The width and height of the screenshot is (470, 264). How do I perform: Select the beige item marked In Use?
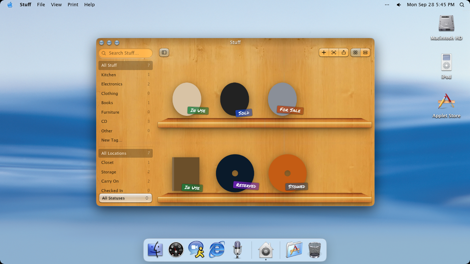coord(187,99)
